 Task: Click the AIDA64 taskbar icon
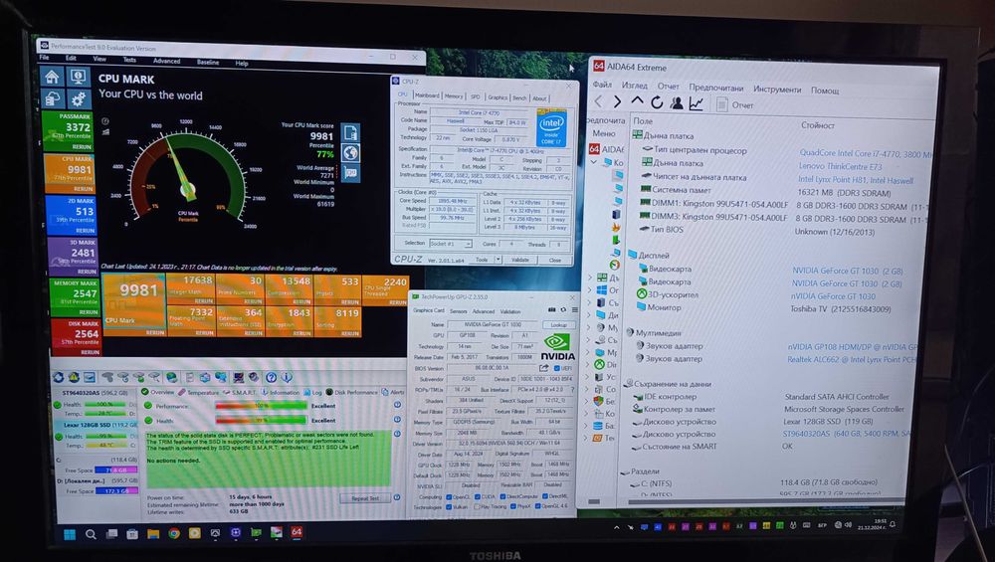[297, 532]
